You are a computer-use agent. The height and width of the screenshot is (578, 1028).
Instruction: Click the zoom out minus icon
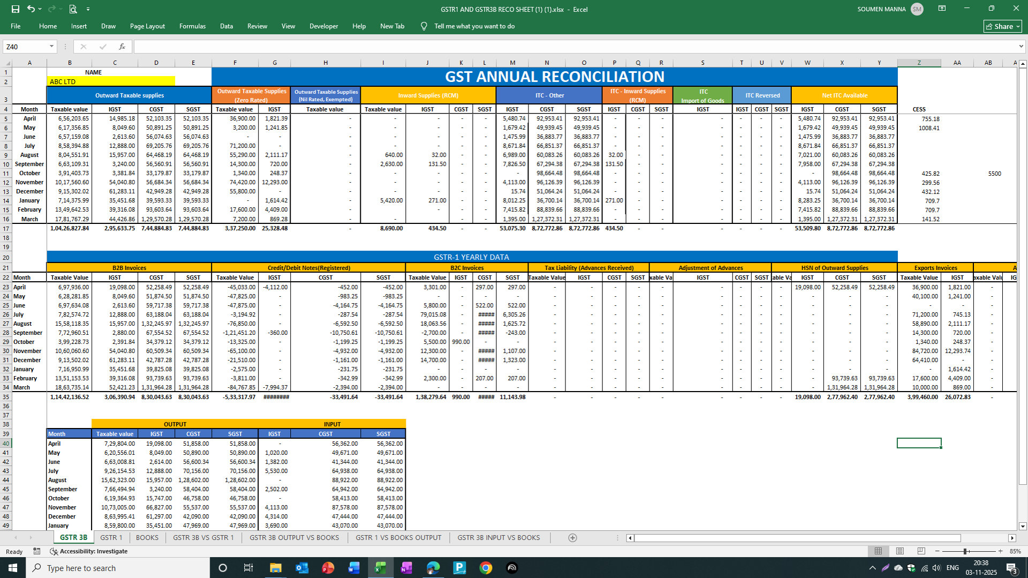[937, 551]
